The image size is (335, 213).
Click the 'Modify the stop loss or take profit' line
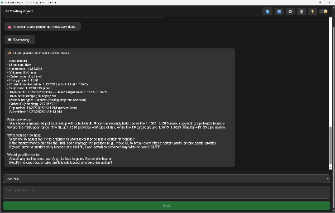click(60, 163)
